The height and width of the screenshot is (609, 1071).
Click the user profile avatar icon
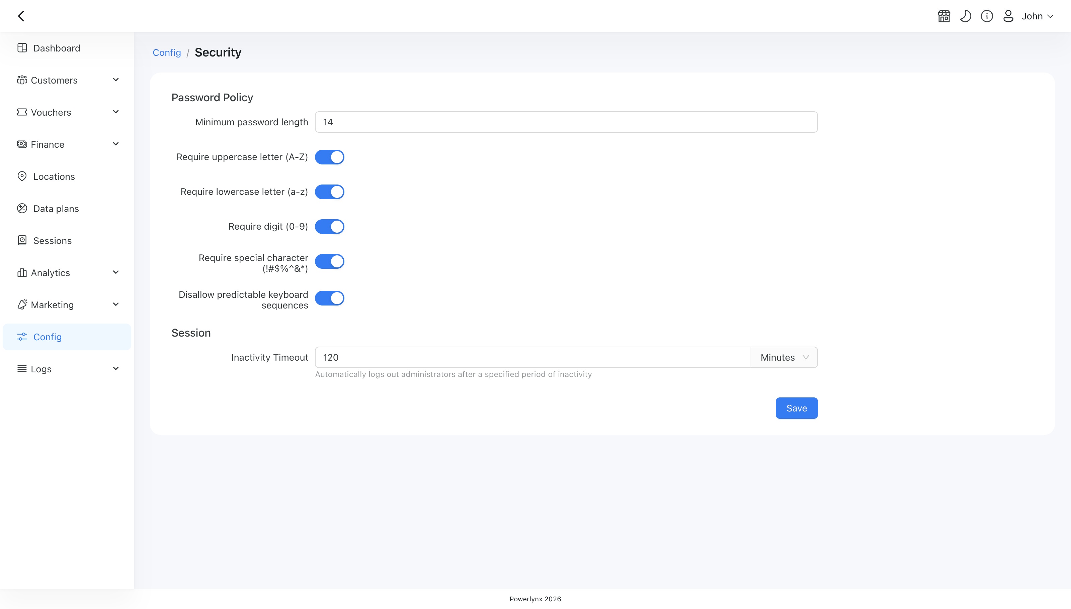point(1008,16)
